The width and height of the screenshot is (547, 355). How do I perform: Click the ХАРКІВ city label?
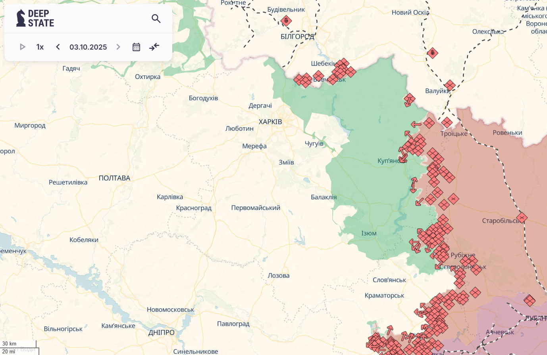(x=270, y=122)
